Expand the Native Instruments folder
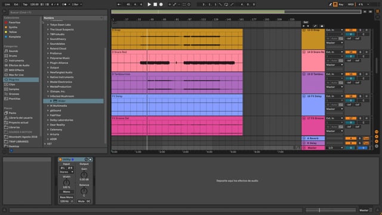The height and width of the screenshot is (215, 382). click(48, 77)
